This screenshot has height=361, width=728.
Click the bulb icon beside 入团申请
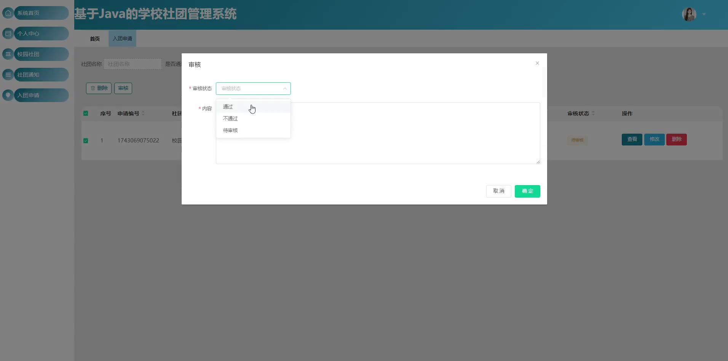click(8, 95)
